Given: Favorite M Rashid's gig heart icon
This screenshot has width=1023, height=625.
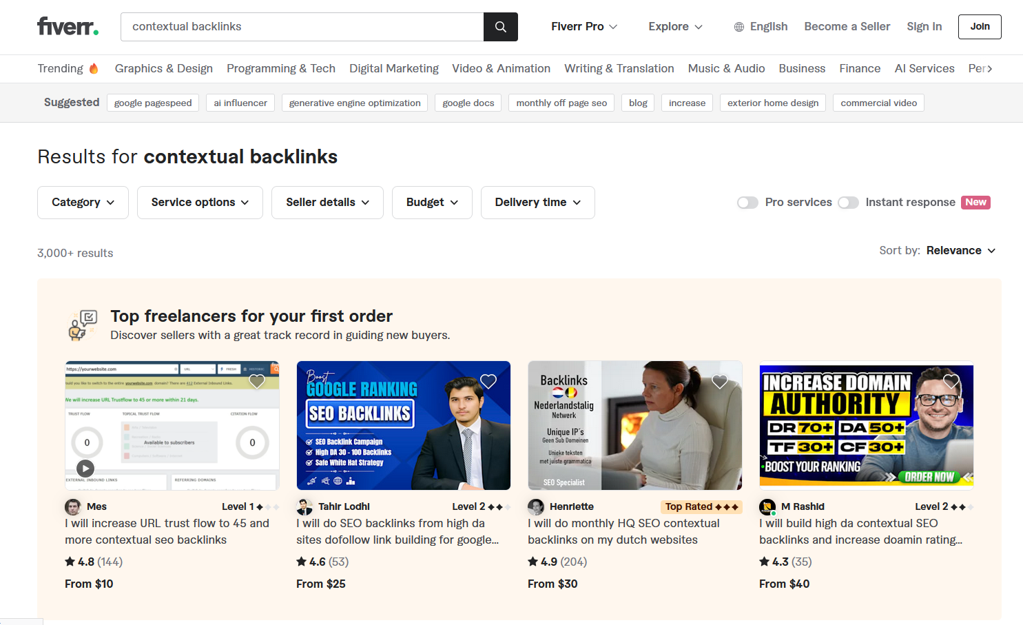Looking at the screenshot, I should [951, 381].
